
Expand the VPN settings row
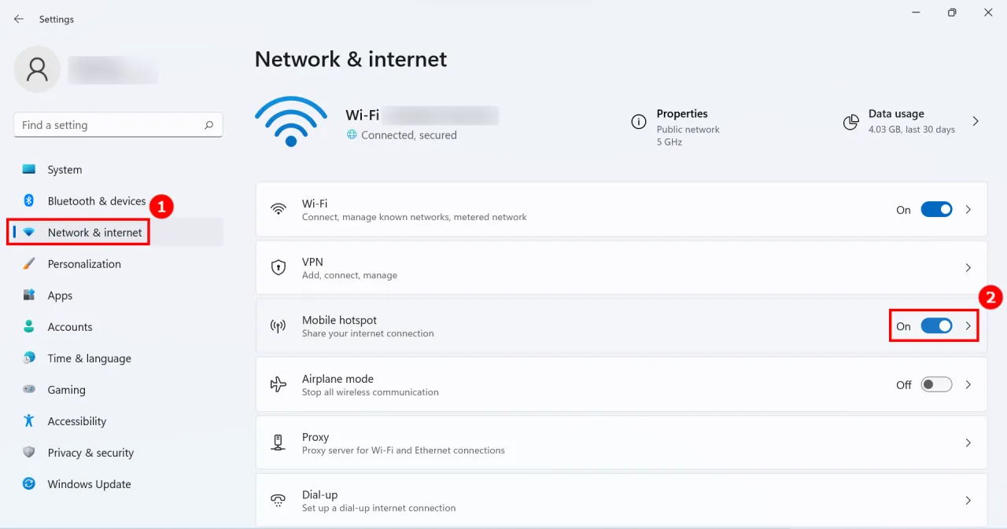[x=968, y=267]
